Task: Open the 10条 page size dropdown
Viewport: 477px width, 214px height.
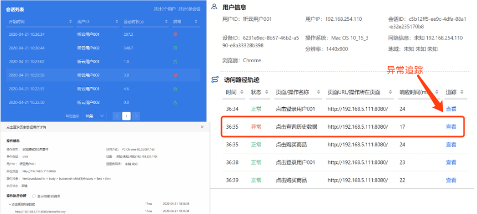Action: point(94,116)
